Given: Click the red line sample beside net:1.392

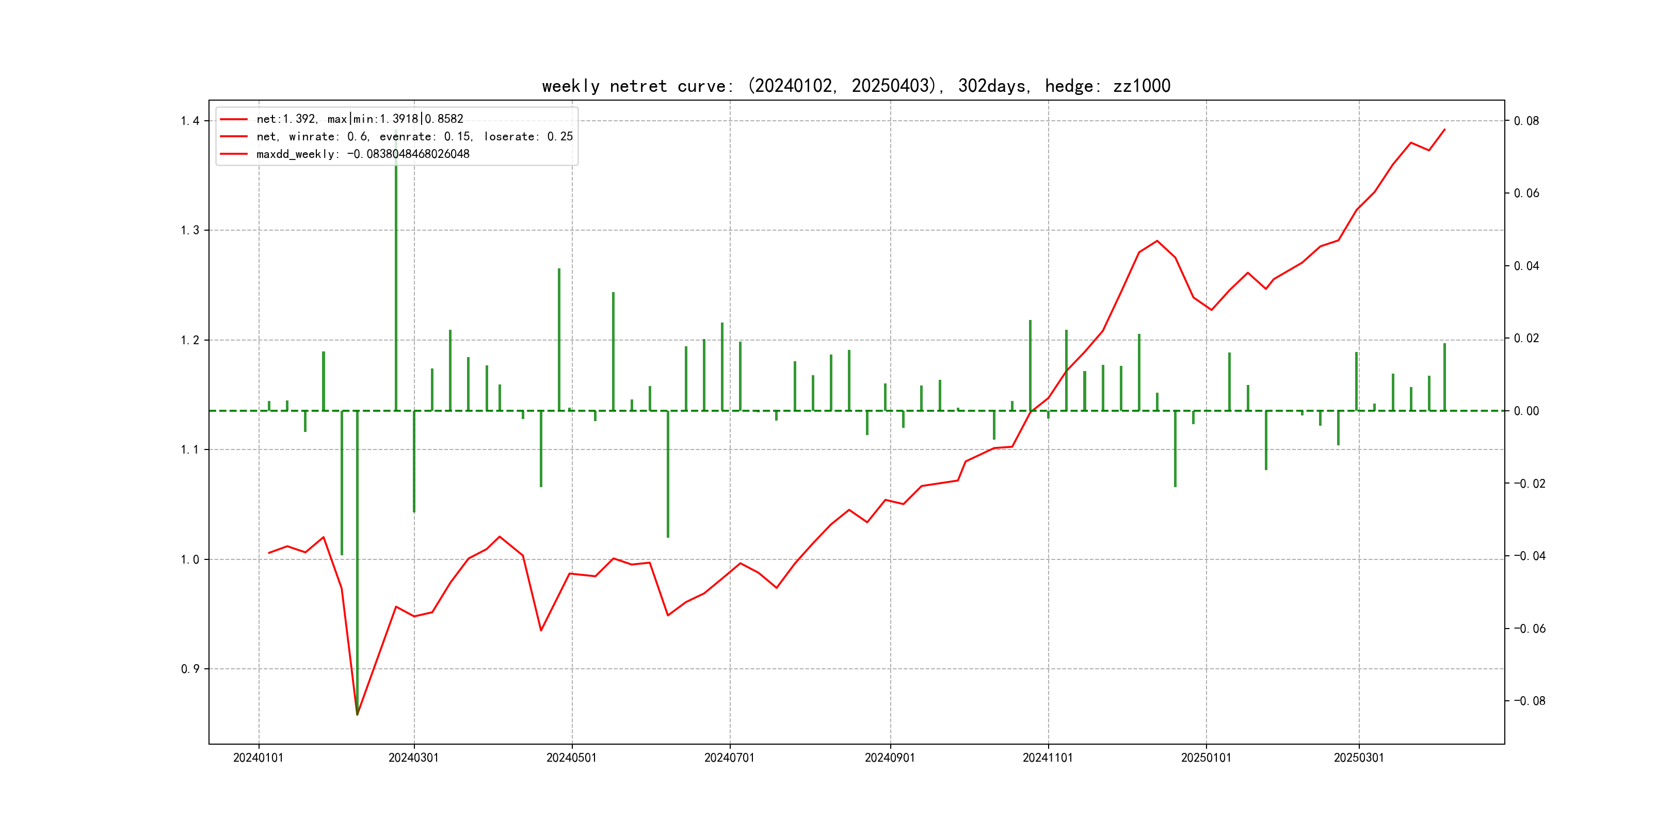Looking at the screenshot, I should (x=234, y=119).
